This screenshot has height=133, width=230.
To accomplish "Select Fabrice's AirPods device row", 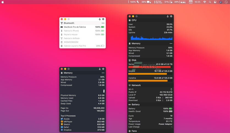I will pyautogui.click(x=83, y=38).
